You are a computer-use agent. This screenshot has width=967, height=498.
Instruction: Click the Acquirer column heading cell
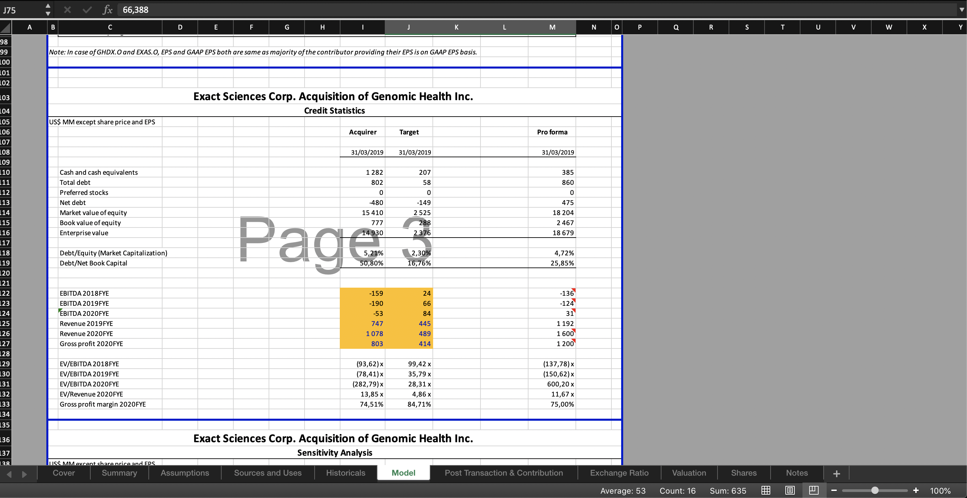pyautogui.click(x=363, y=132)
